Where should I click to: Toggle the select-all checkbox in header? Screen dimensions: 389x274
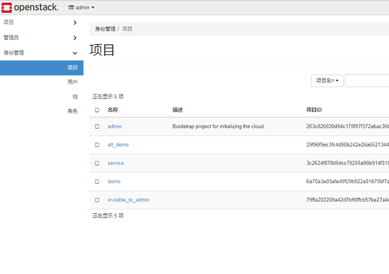[97, 110]
